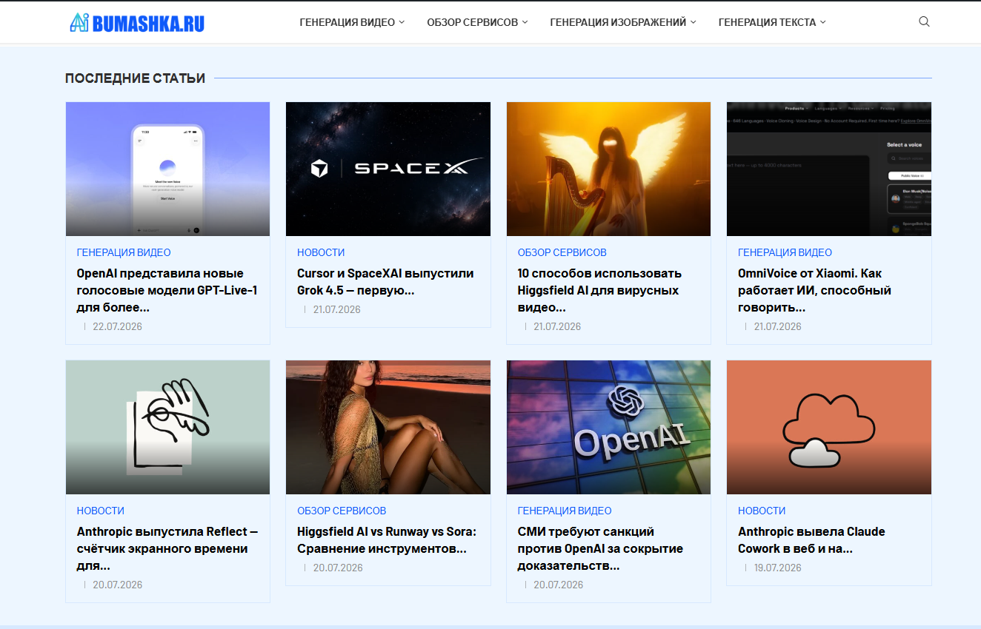This screenshot has height=629, width=981.
Task: Expand the ОБЗОР СЕРВИСОВ menu chevron
Action: pyautogui.click(x=525, y=22)
